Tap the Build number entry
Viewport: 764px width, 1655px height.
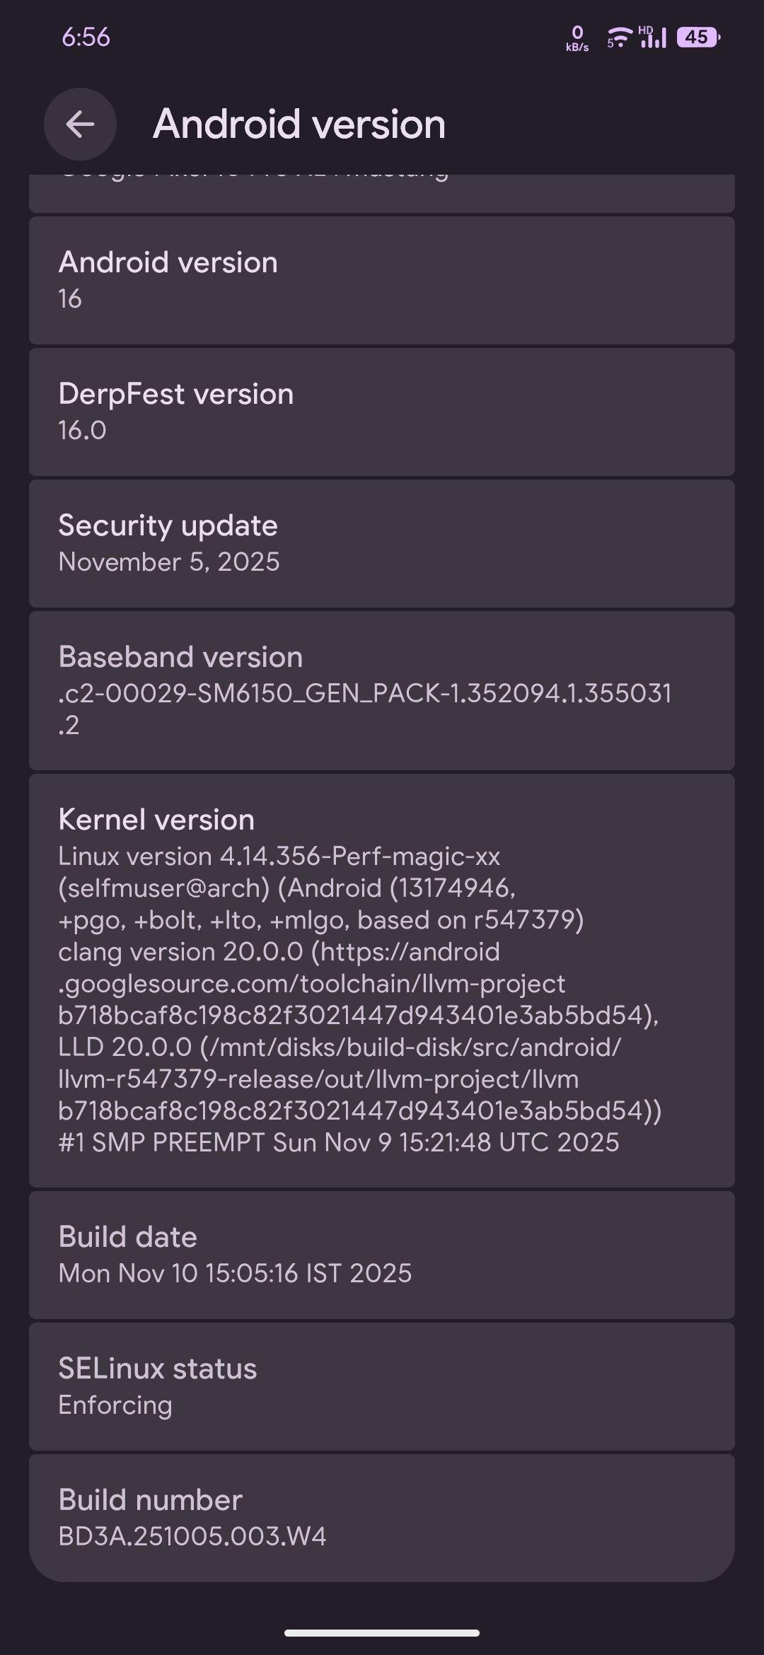point(381,1516)
